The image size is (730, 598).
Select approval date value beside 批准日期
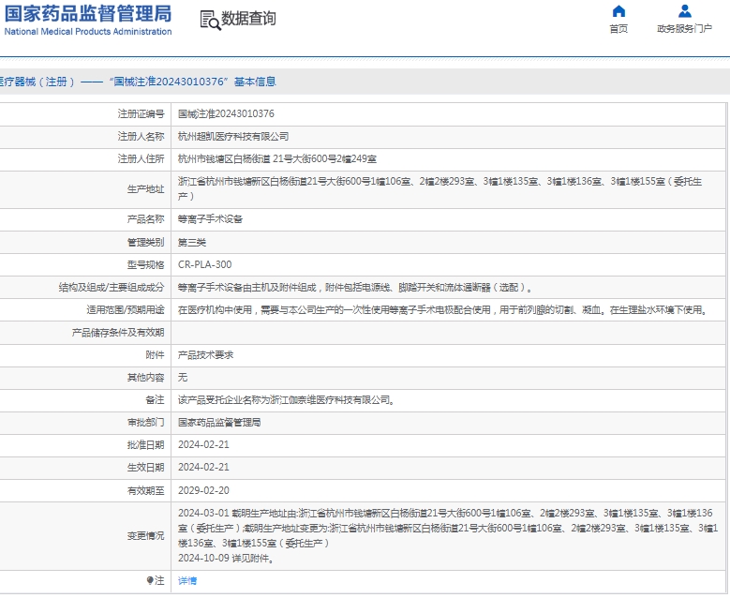(203, 445)
